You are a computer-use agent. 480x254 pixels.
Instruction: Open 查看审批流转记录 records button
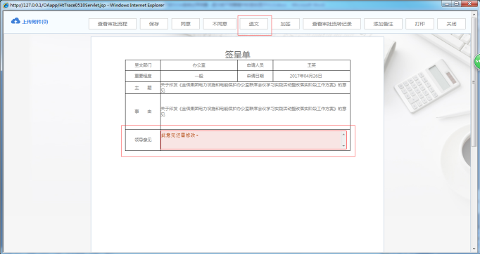(331, 24)
